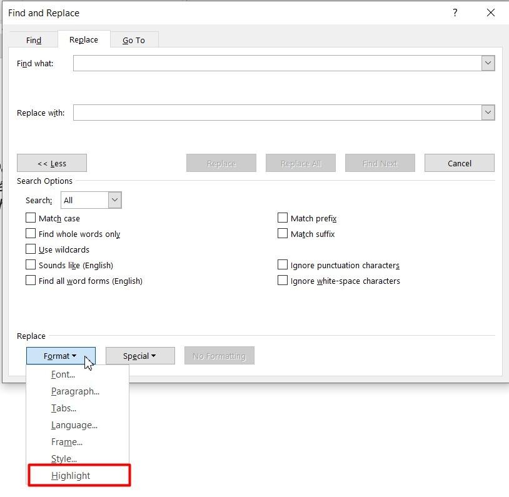The image size is (509, 497).
Task: Select Paragraph... in the Format menu
Action: (x=78, y=391)
